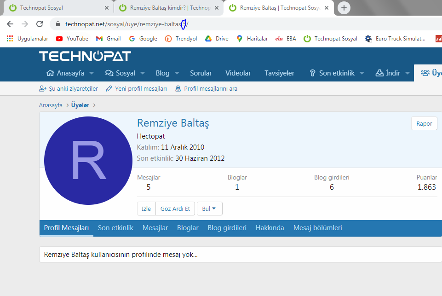Viewport: 442px width, 296px height.
Task: Expand the Blog dropdown arrow
Action: point(177,73)
